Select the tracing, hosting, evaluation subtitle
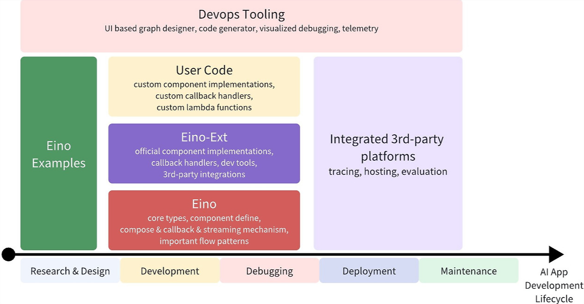Screen dimensions: 584x304 coord(387,172)
